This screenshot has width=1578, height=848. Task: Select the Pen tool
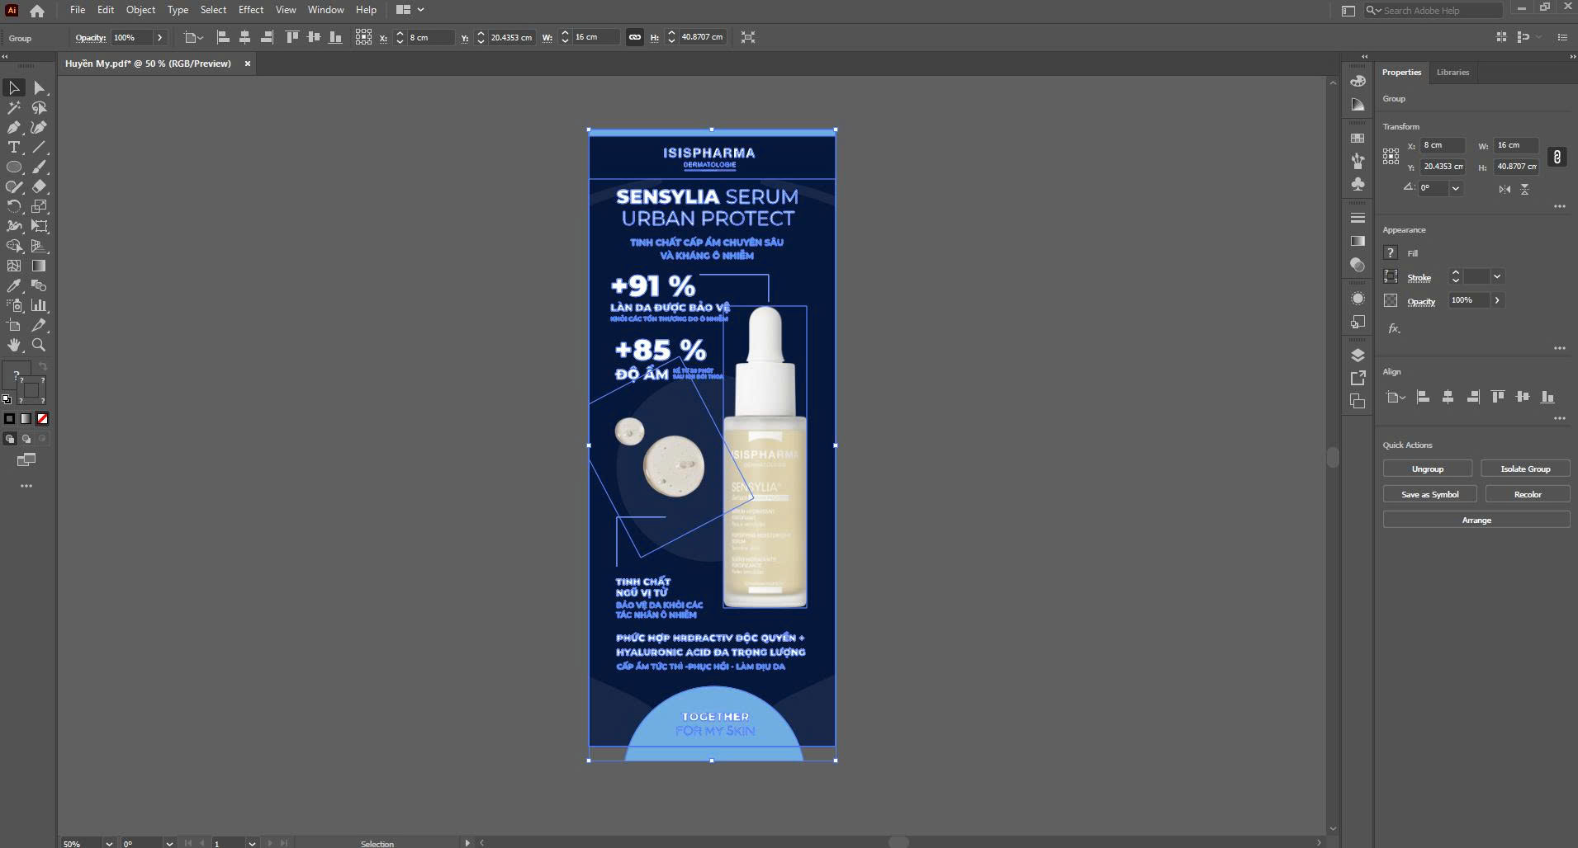[x=14, y=128]
